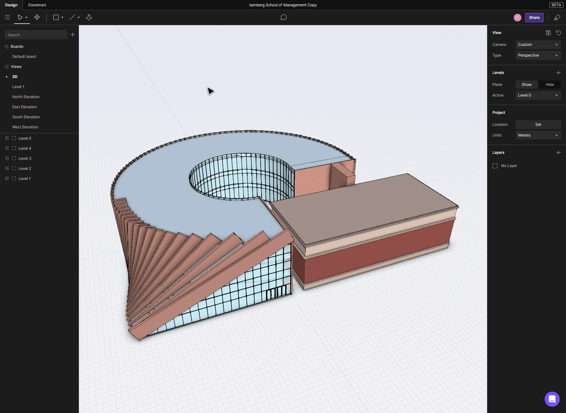This screenshot has height=413, width=566.
Task: Click the Location Set button
Action: [538, 124]
